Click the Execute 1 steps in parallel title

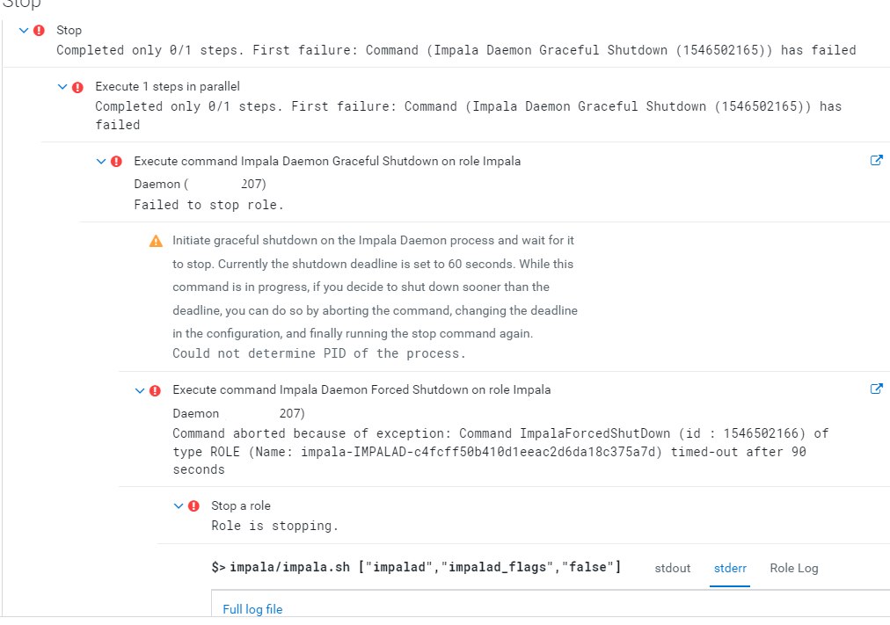tap(167, 87)
